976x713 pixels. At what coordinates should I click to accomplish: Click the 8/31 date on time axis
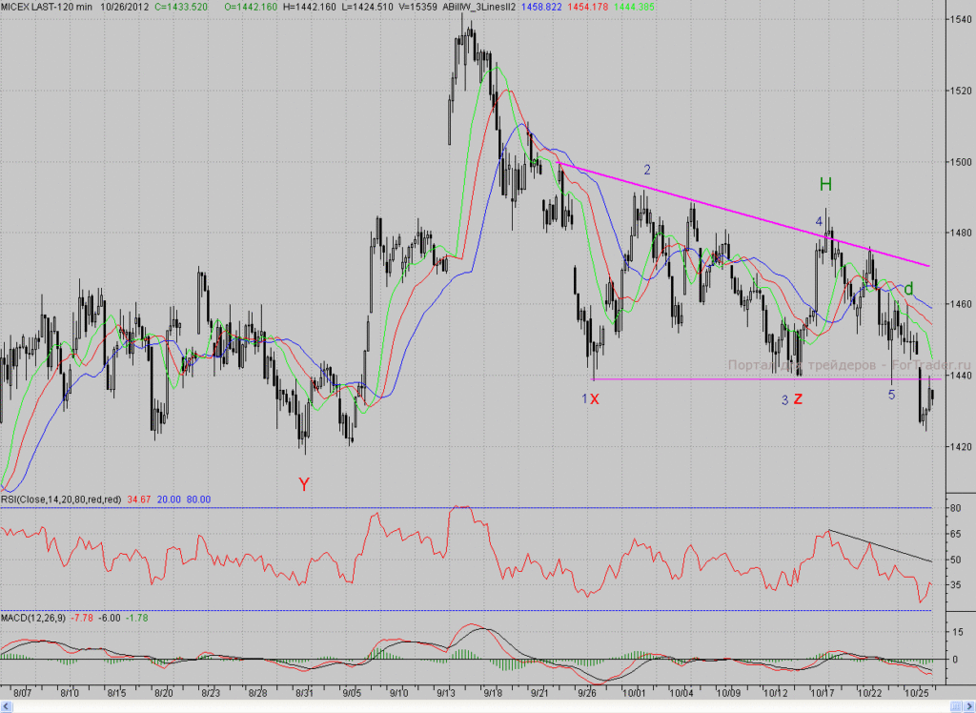pos(304,692)
